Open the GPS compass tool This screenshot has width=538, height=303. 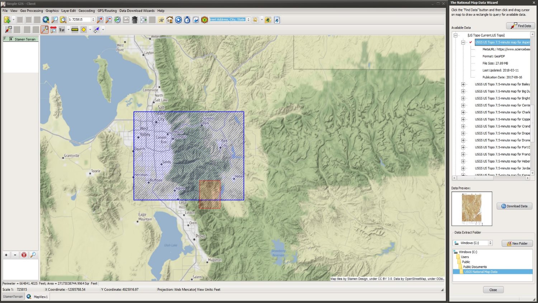pos(187,20)
